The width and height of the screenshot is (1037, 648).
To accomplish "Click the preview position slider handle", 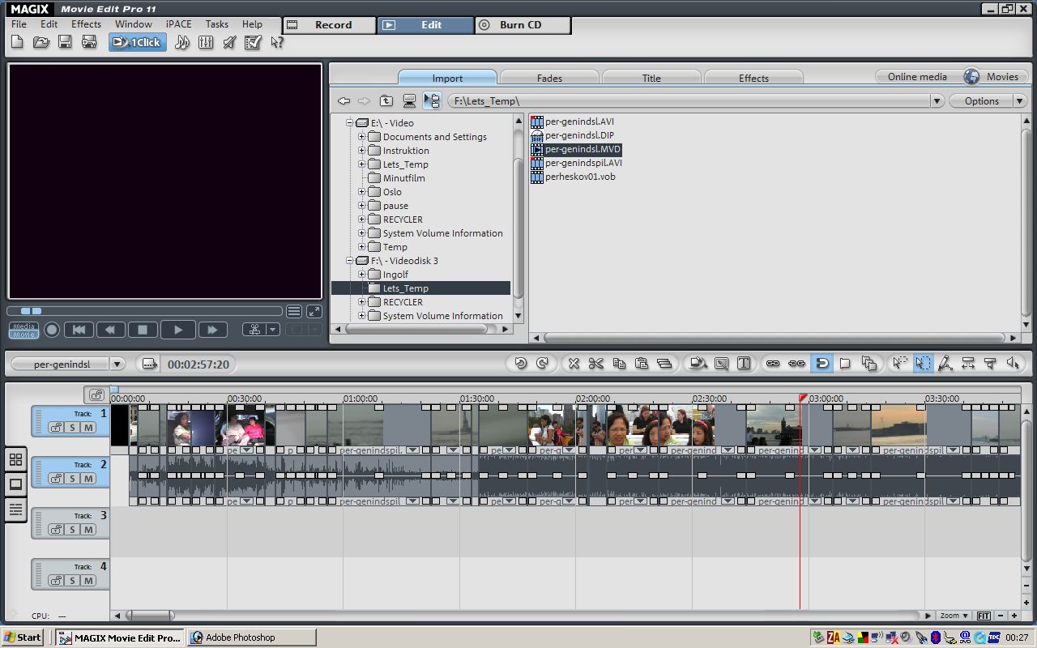I will pos(31,311).
